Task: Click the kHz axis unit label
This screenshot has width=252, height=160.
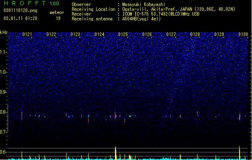Action: click(x=4, y=32)
